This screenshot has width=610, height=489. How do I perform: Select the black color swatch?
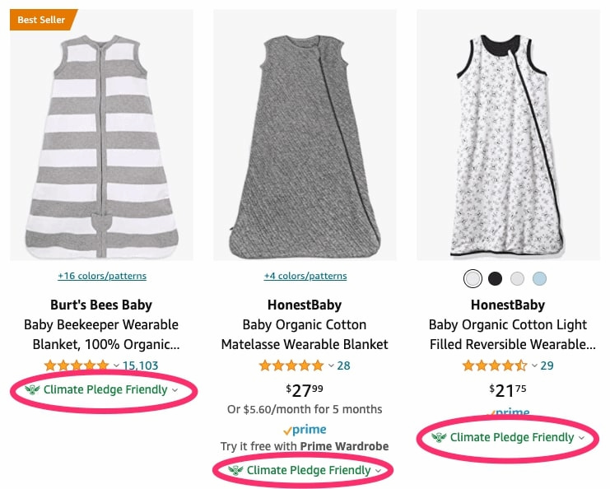495,278
